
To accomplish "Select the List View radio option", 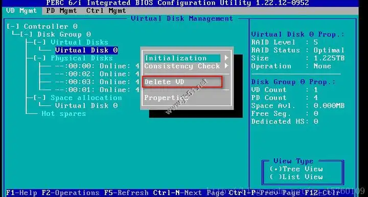I will 296,177.
